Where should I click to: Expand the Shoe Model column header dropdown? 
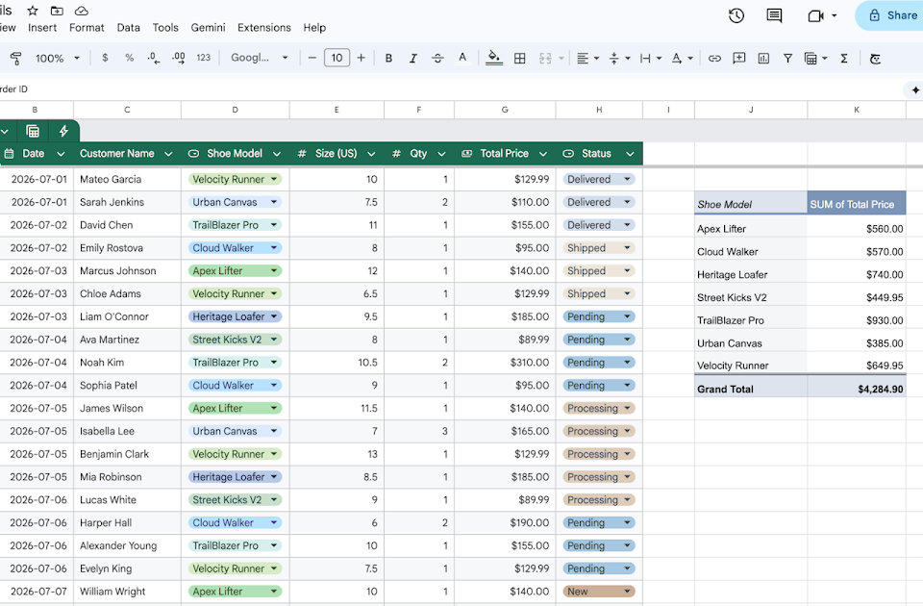277,154
